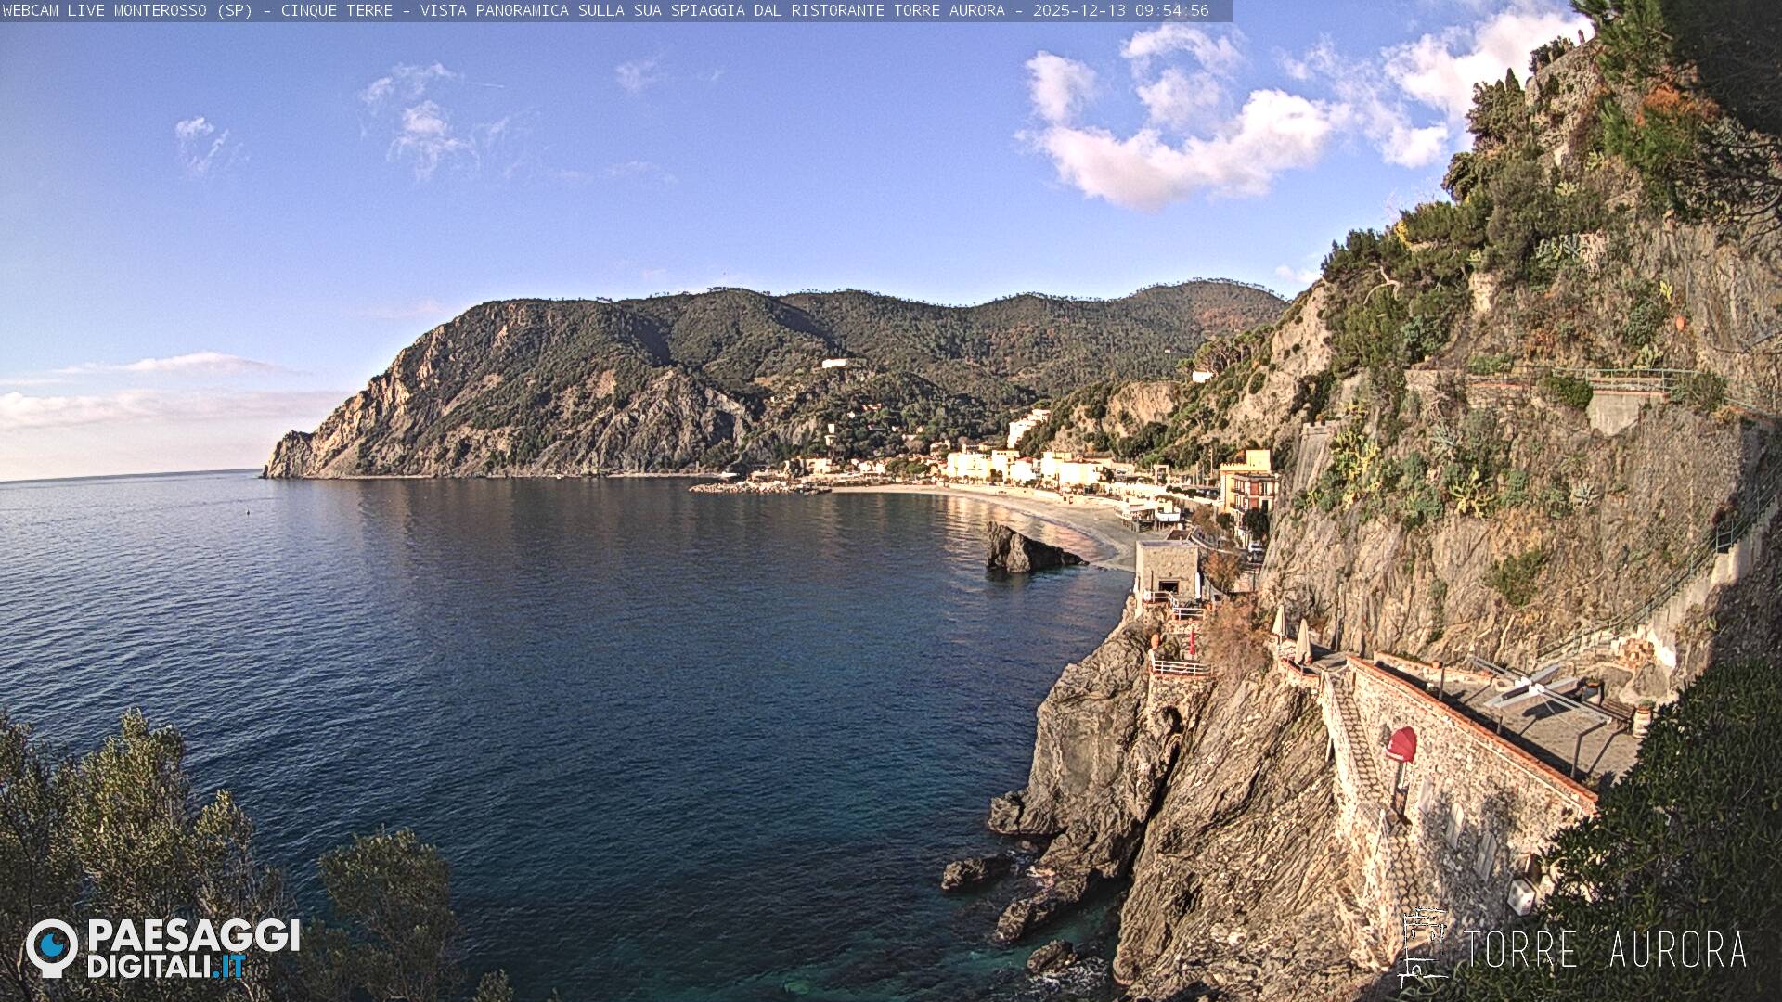Click the red awning on the stone wall
This screenshot has height=1002, width=1782.
(1401, 744)
